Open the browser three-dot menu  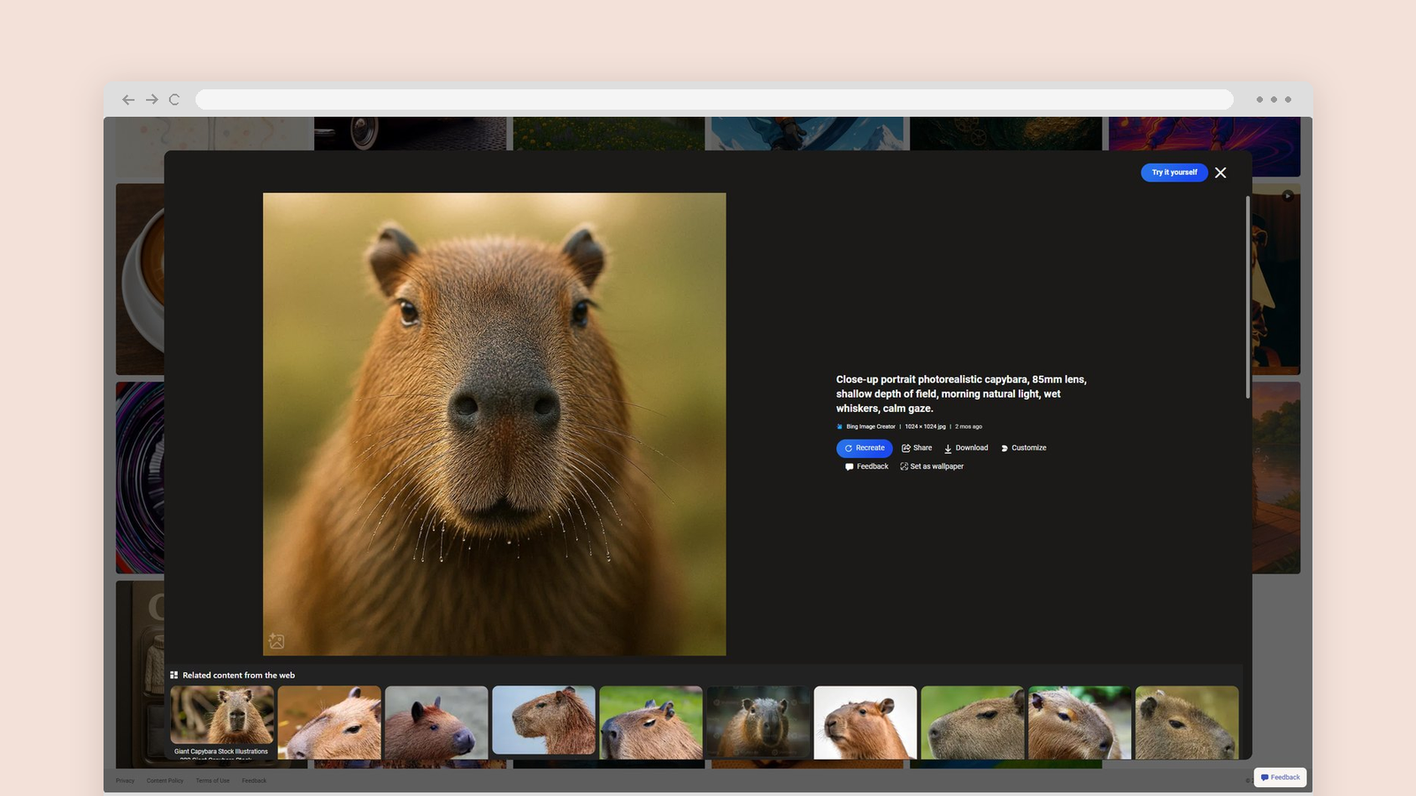click(1274, 100)
